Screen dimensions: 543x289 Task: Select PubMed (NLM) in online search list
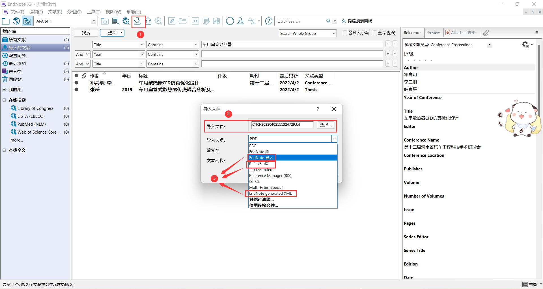(x=31, y=124)
